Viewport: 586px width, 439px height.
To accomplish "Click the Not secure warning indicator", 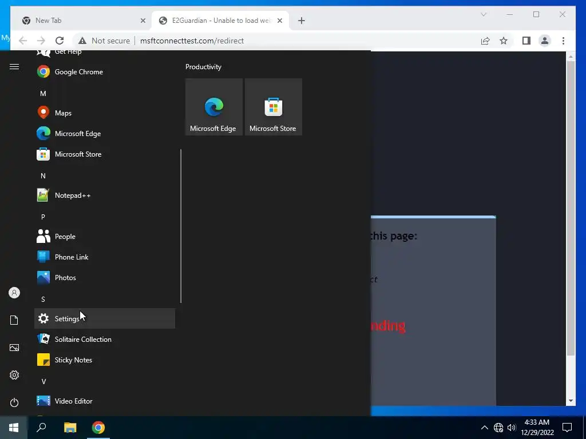I will click(x=104, y=41).
